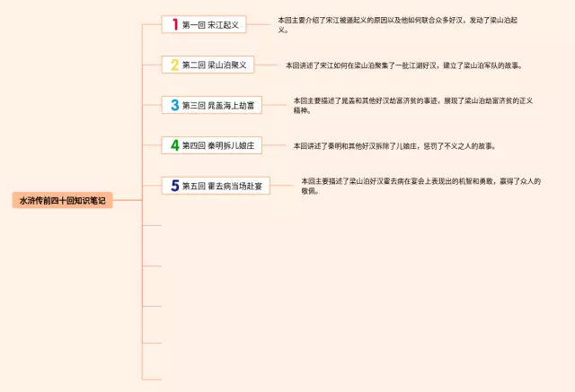Click the first empty branch below 第五回
Viewport: 575px width, 392px height.
point(153,225)
